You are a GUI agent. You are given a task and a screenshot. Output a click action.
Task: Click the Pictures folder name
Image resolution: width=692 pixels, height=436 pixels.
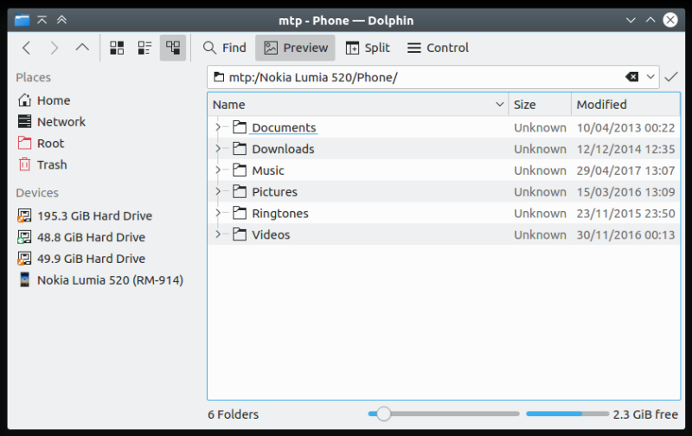[x=274, y=192]
